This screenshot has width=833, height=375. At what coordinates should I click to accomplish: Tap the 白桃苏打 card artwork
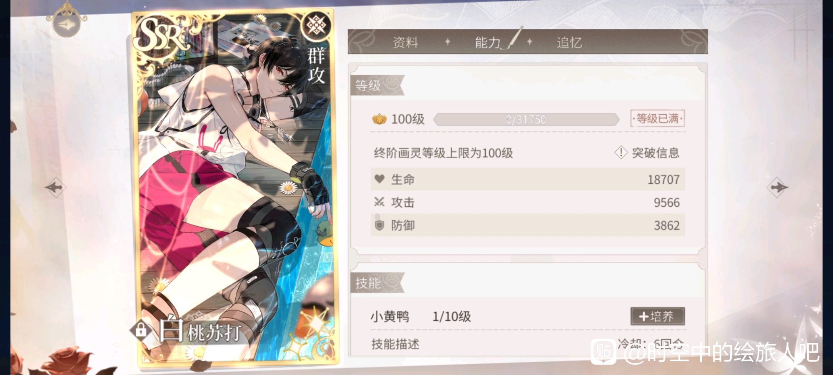236,187
